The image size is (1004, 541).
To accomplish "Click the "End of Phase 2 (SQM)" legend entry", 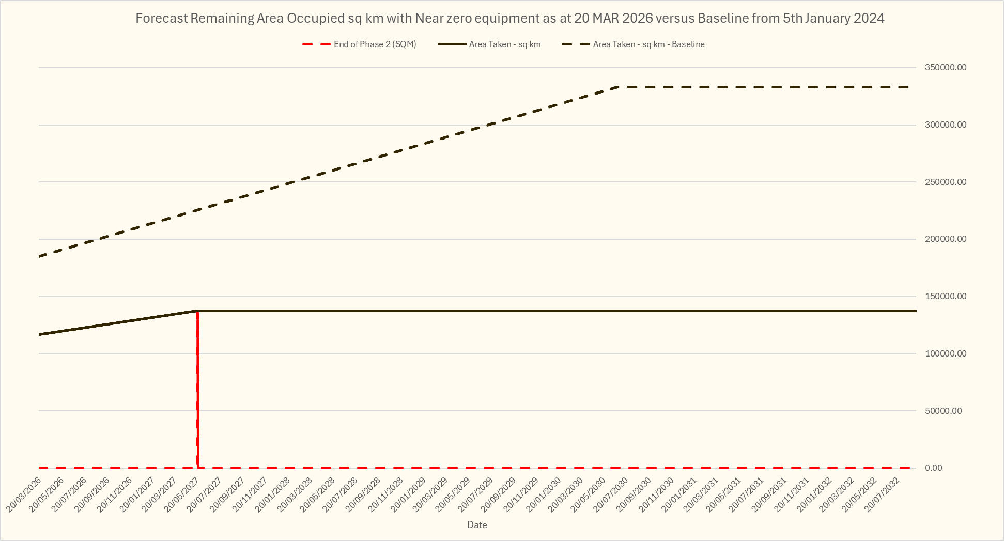I will (375, 44).
